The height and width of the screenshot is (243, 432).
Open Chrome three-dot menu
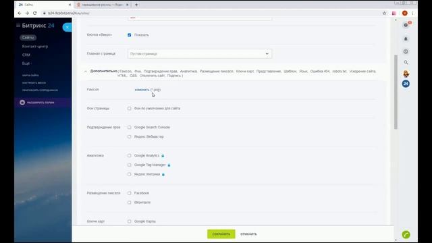[412, 13]
